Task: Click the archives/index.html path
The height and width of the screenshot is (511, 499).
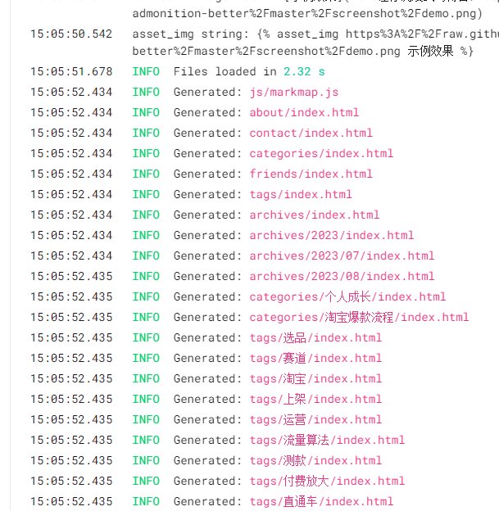Action: click(315, 215)
